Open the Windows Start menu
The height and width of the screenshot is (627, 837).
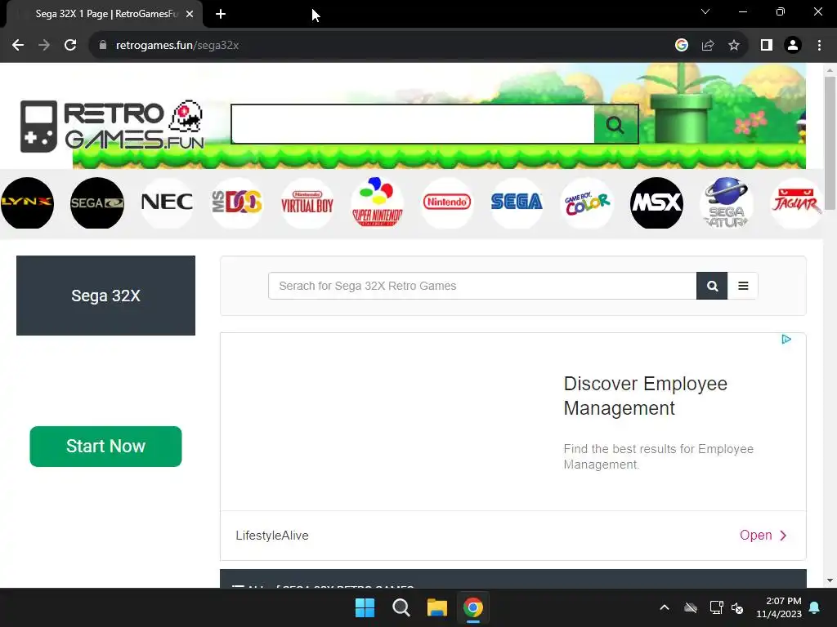365,607
